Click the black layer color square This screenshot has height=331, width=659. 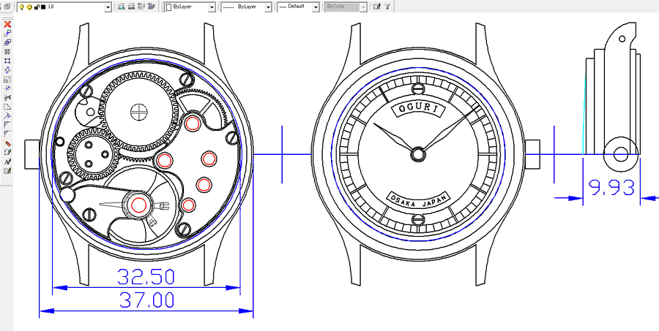[x=43, y=7]
